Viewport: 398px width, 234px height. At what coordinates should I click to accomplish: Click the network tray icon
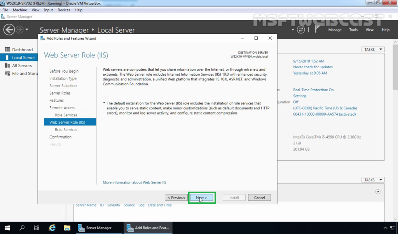(393, 228)
